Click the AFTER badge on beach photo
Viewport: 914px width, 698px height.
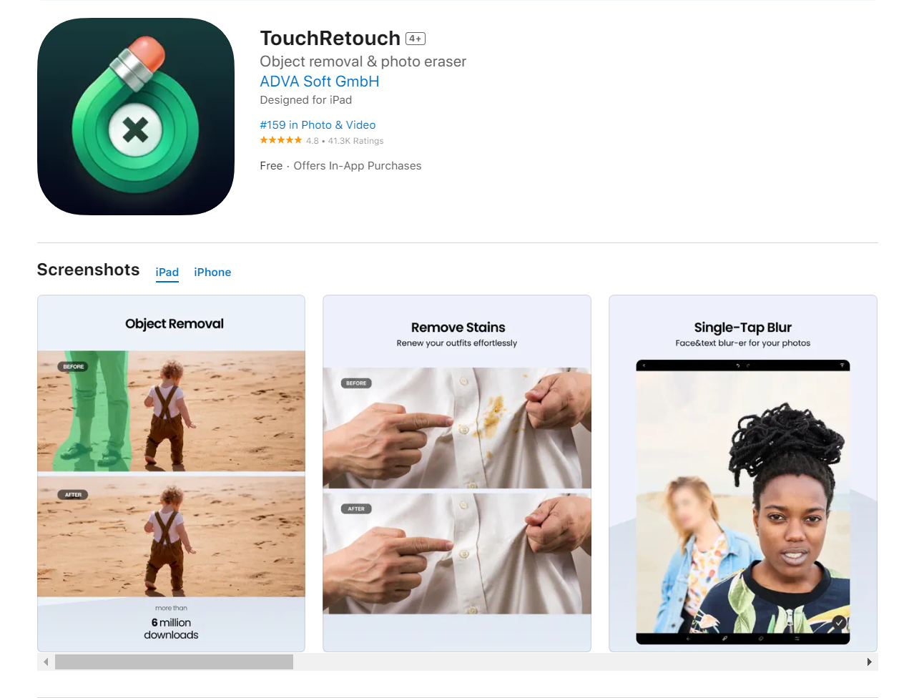tap(73, 494)
